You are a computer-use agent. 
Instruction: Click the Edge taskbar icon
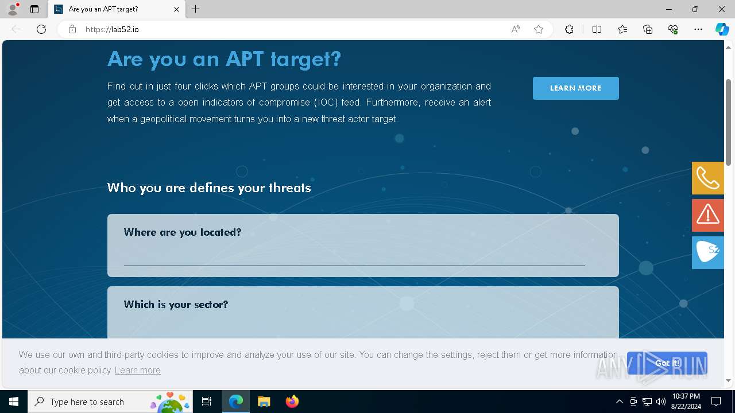pyautogui.click(x=236, y=402)
